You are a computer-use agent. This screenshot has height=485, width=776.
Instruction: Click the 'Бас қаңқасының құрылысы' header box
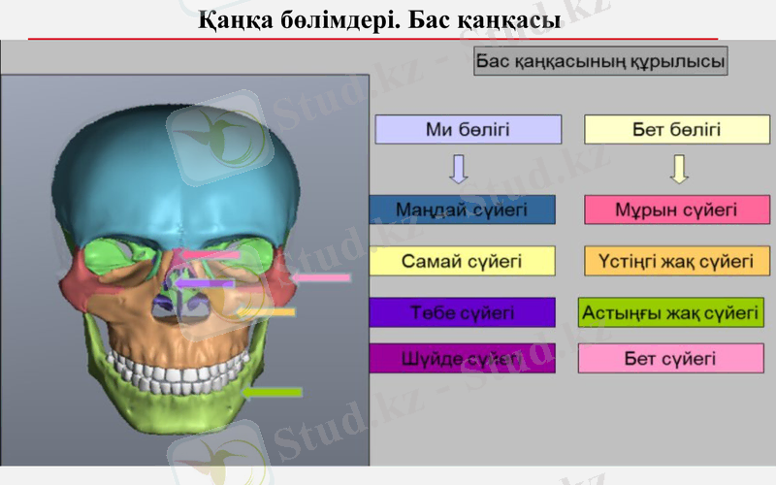click(x=600, y=61)
